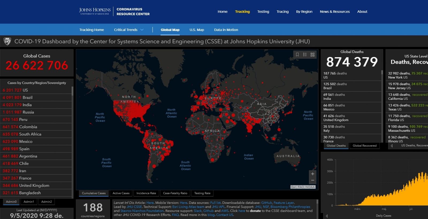Click the JHU shield logo beside dashboard title
Viewport: 428px width, 219px height.
[x=7, y=41]
